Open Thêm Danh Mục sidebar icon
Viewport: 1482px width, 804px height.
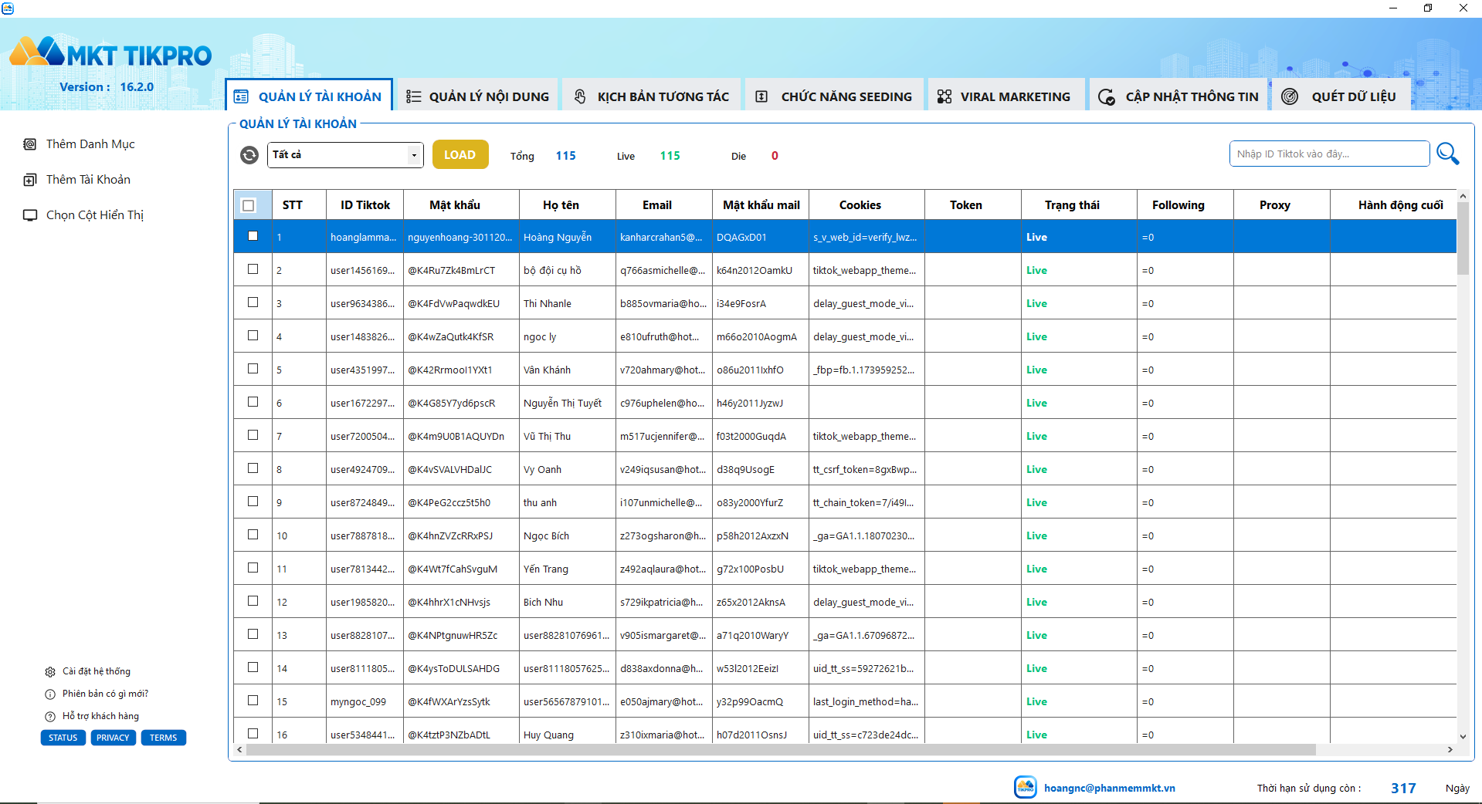coord(30,144)
